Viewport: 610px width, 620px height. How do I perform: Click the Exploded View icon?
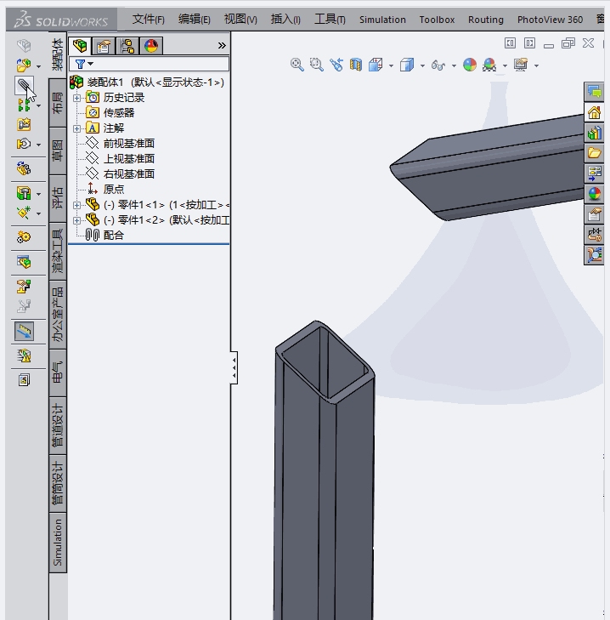click(24, 286)
